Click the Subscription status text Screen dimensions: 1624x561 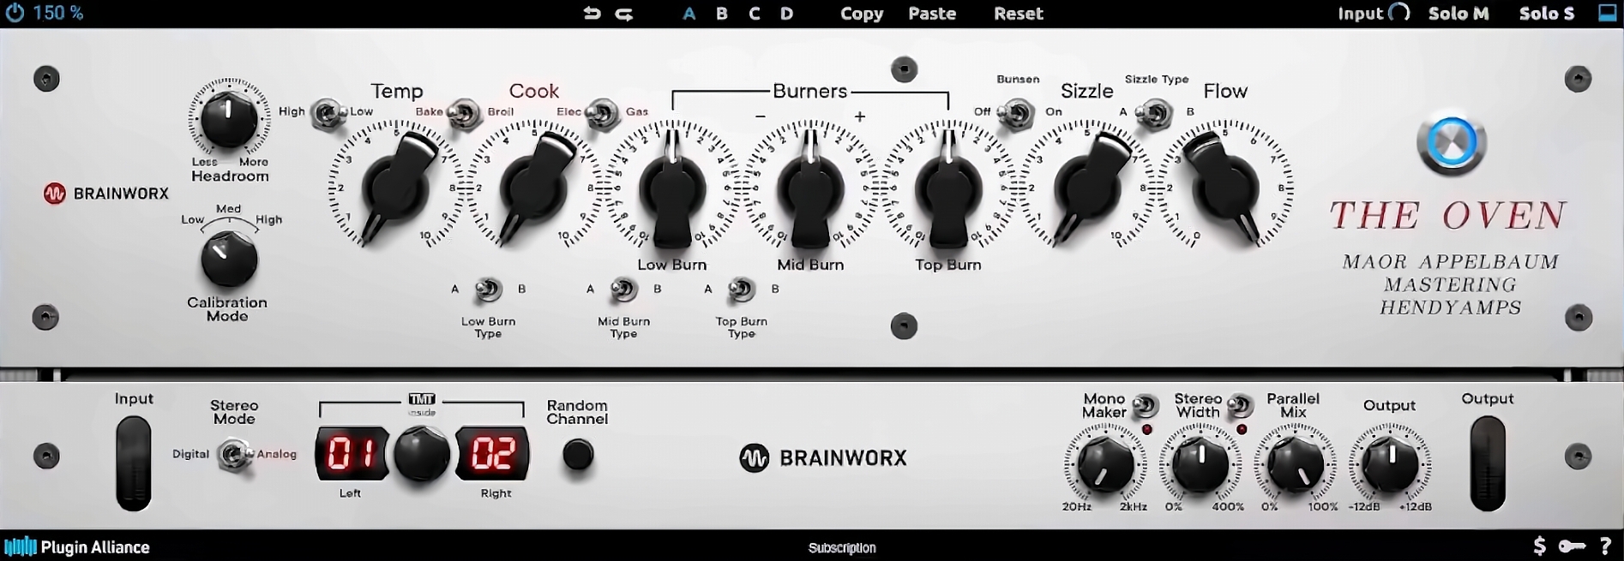pos(842,547)
